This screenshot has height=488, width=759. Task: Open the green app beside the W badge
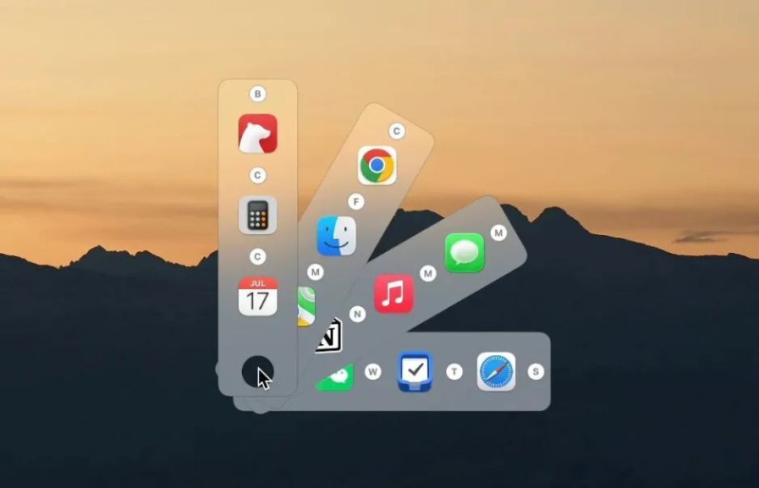[x=335, y=376]
